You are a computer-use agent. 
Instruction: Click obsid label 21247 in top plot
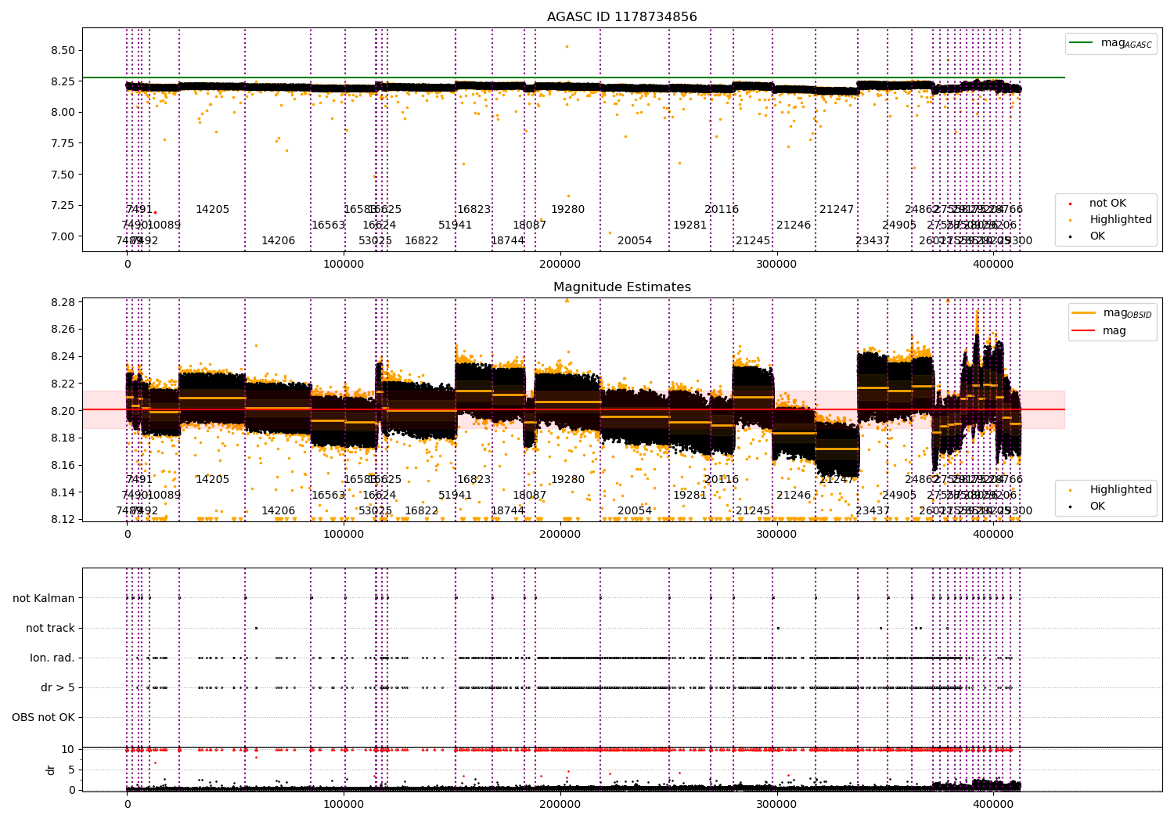click(837, 210)
